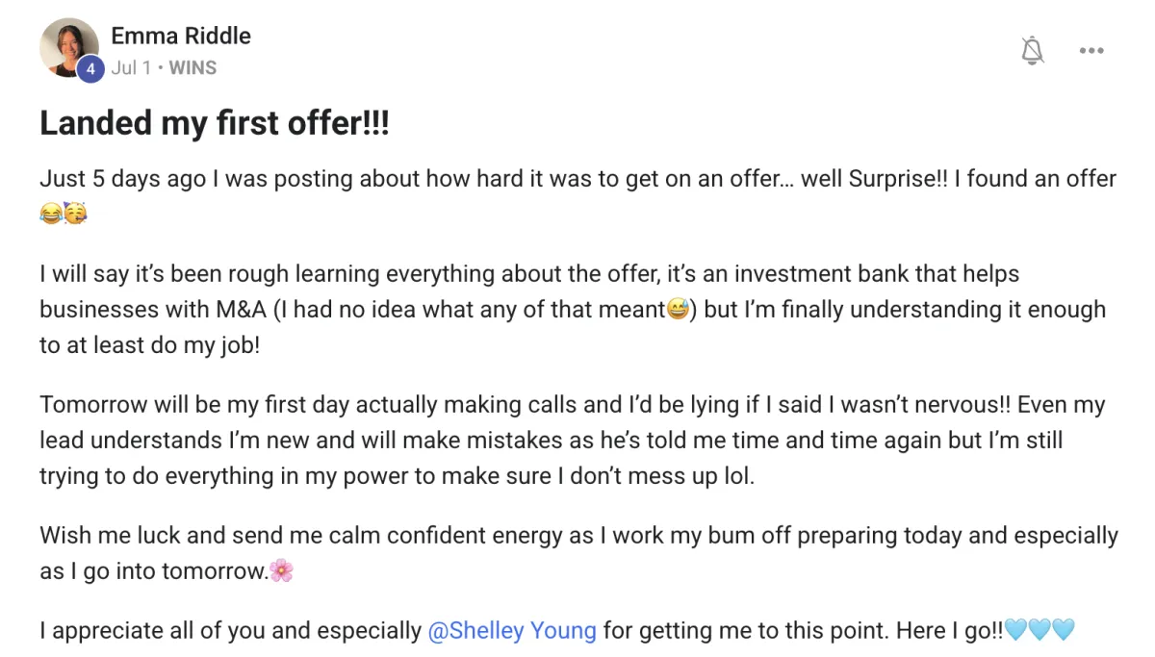Image resolution: width=1155 pixels, height=657 pixels.
Task: Open Emma Riddle's profile avatar
Action: [69, 47]
